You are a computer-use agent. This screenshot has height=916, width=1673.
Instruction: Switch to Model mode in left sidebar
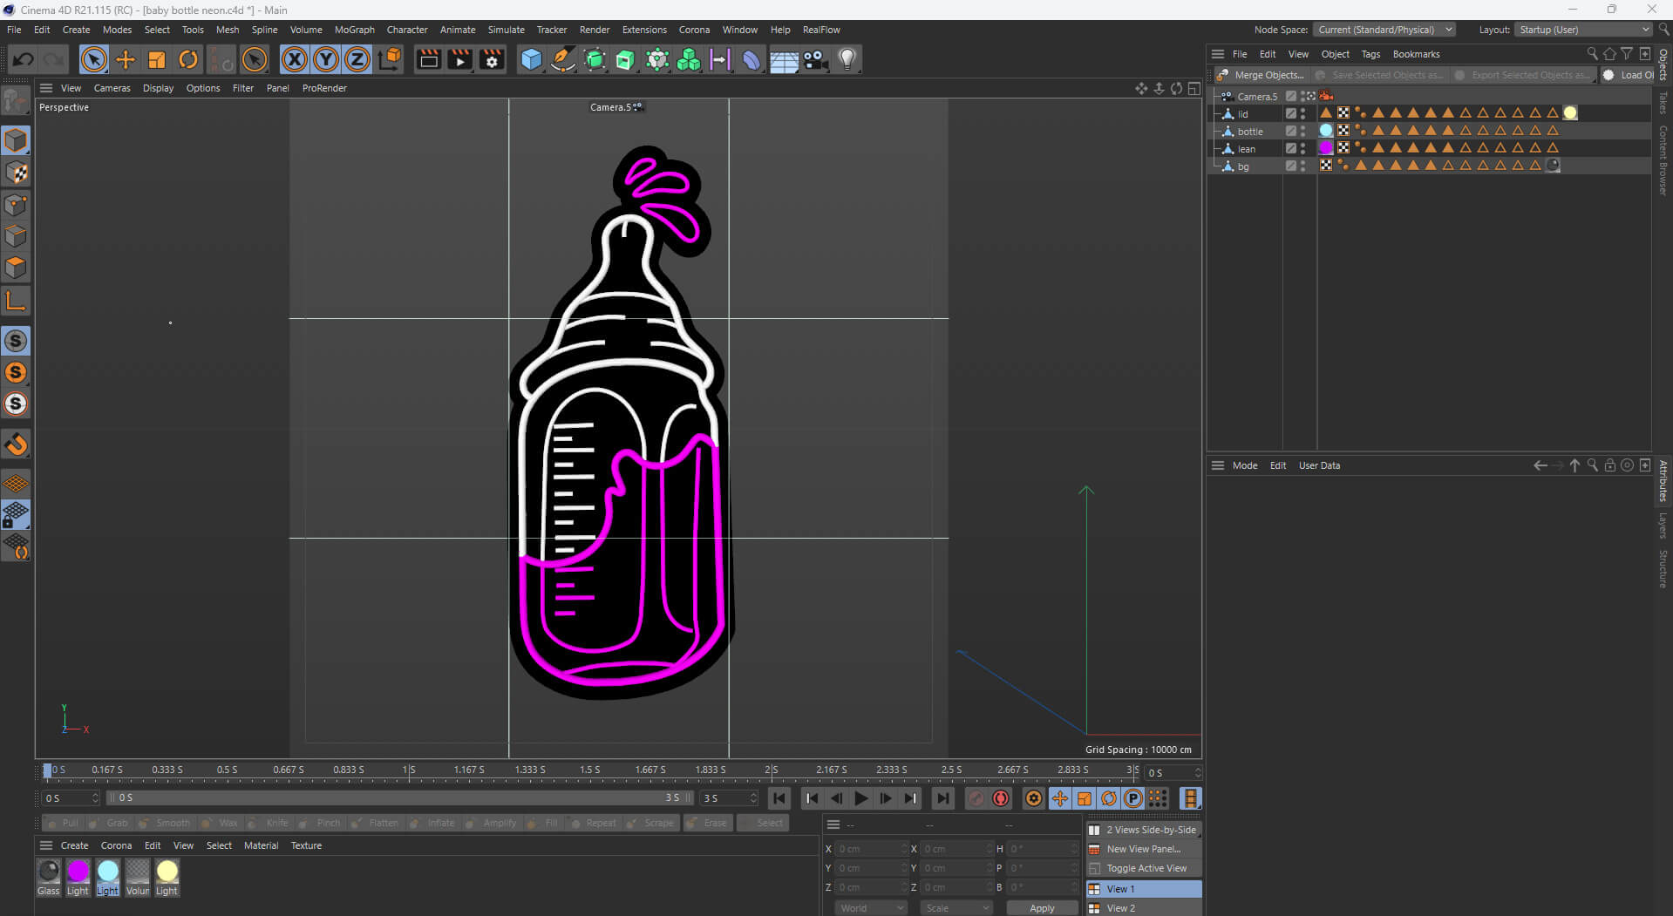(16, 140)
